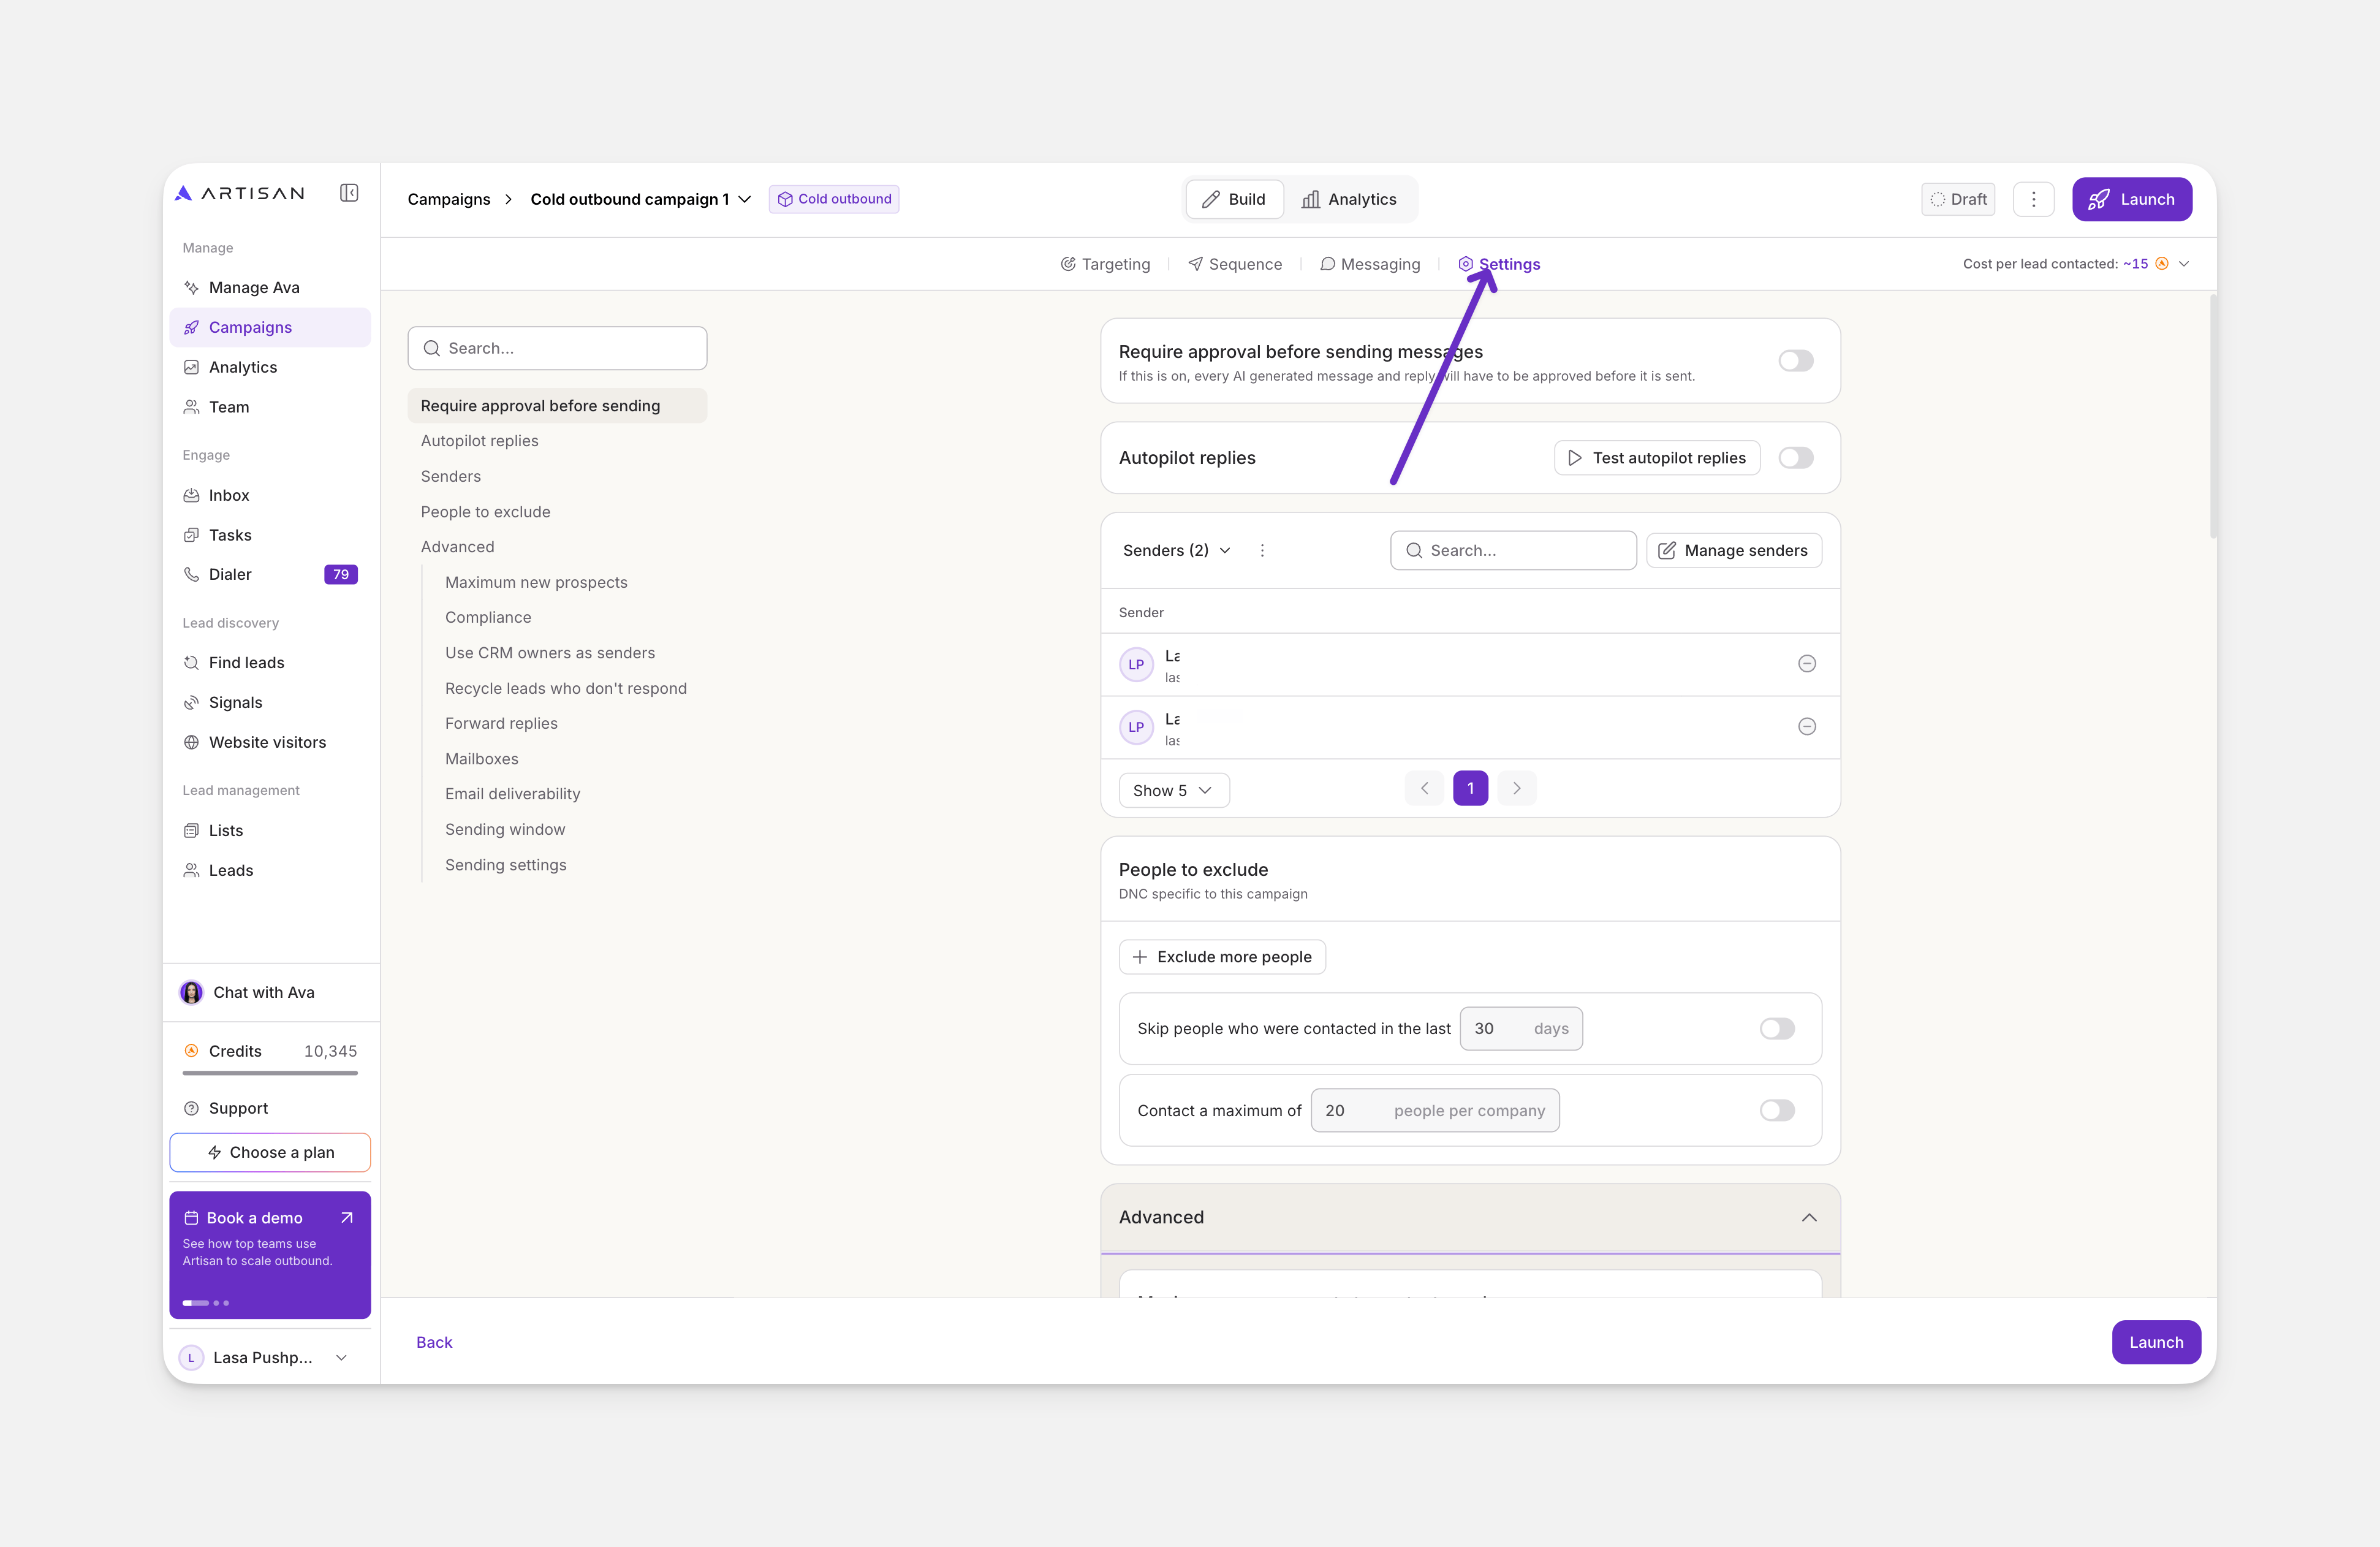Open the Dialer page
The width and height of the screenshot is (2380, 1547).
[x=270, y=575]
